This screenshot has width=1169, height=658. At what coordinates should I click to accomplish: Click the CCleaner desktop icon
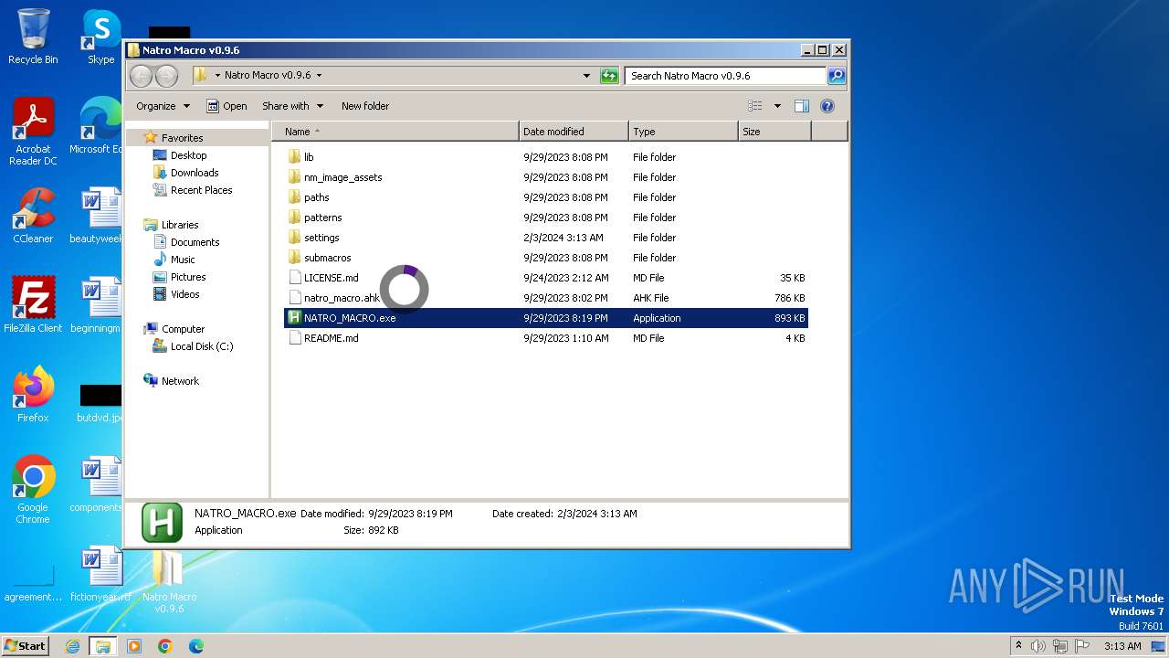(x=33, y=216)
